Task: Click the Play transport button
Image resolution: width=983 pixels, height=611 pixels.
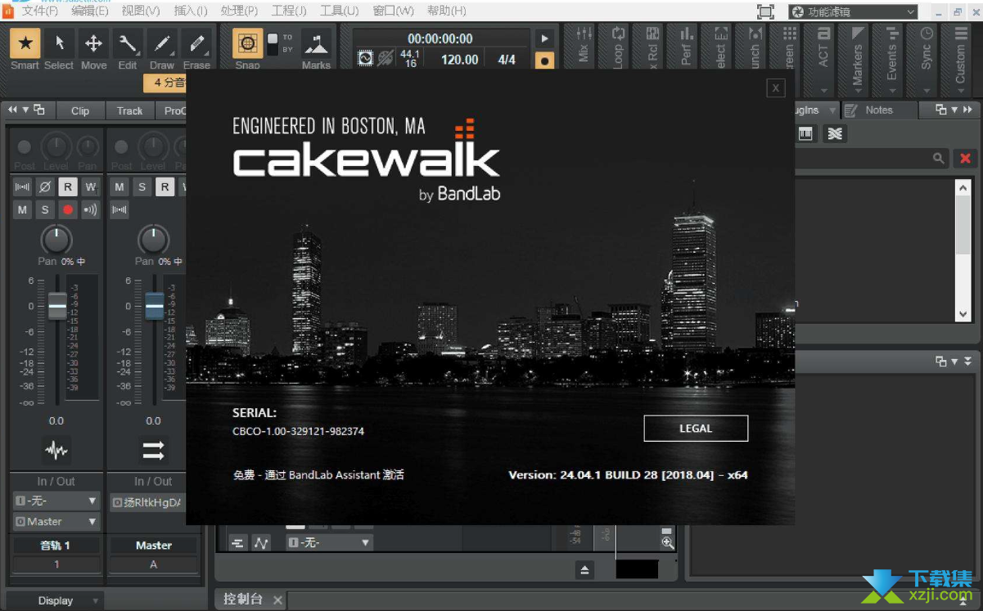Action: pos(543,38)
